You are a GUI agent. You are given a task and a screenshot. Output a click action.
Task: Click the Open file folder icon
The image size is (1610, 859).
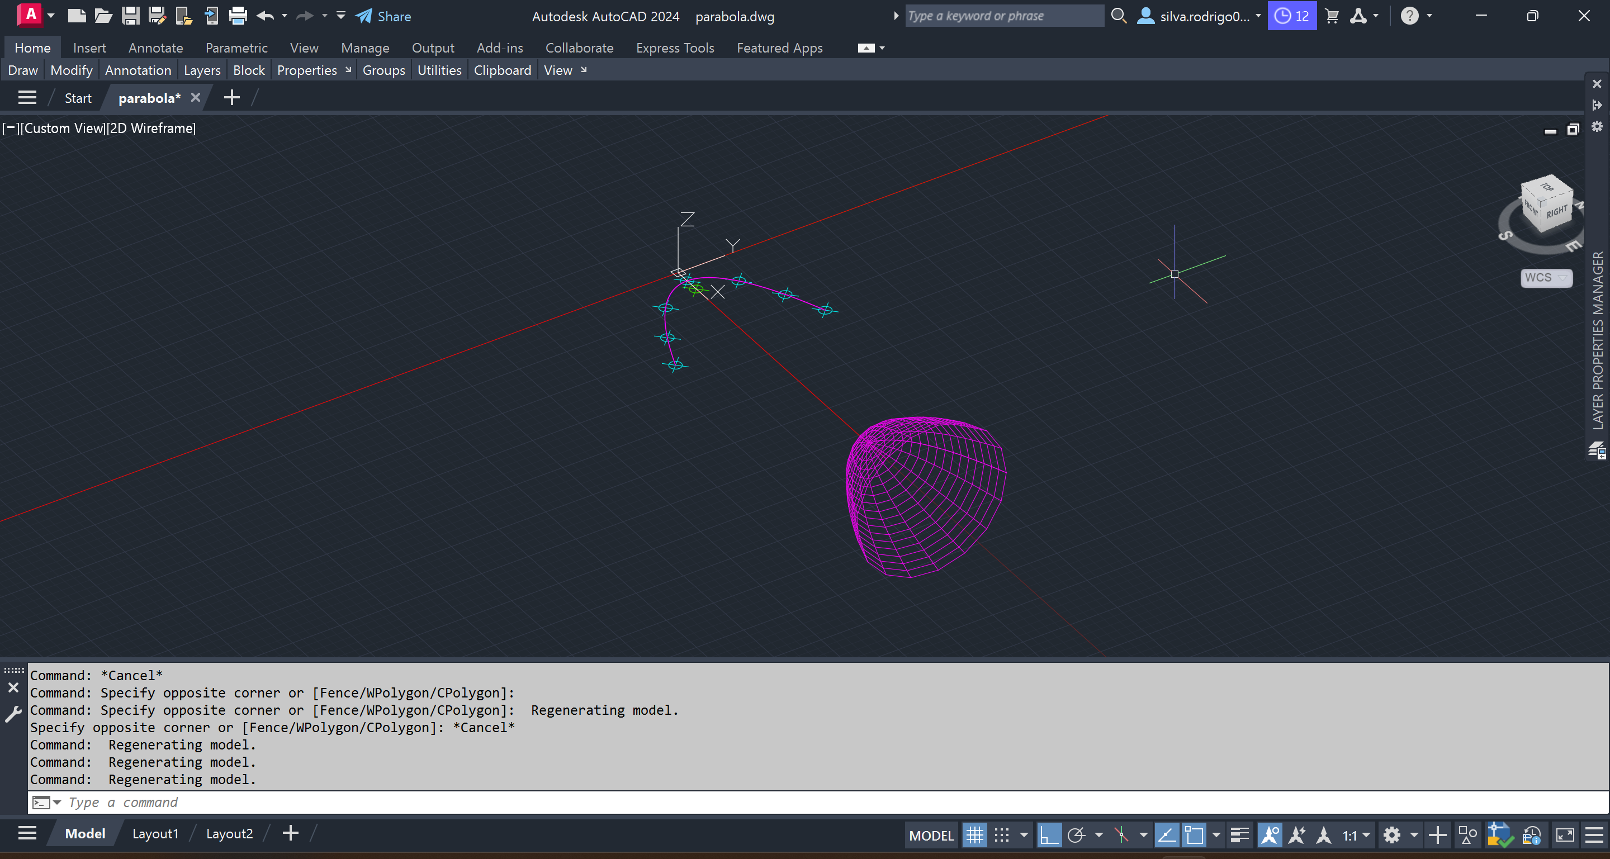(103, 16)
